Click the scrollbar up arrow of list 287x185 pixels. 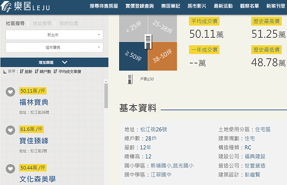pyautogui.click(x=106, y=82)
